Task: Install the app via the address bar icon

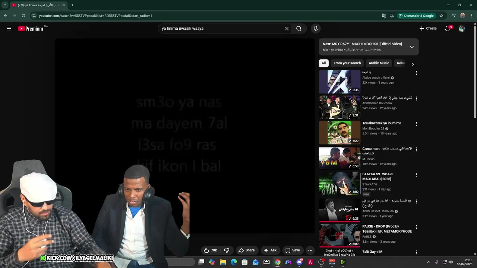Action: tap(392, 16)
